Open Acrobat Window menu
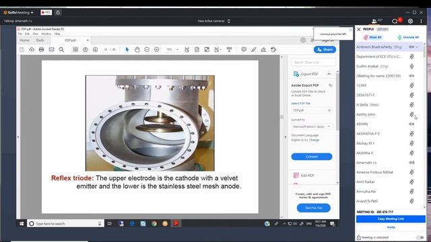Image resolution: width=431 pixels, height=242 pixels. [46, 34]
